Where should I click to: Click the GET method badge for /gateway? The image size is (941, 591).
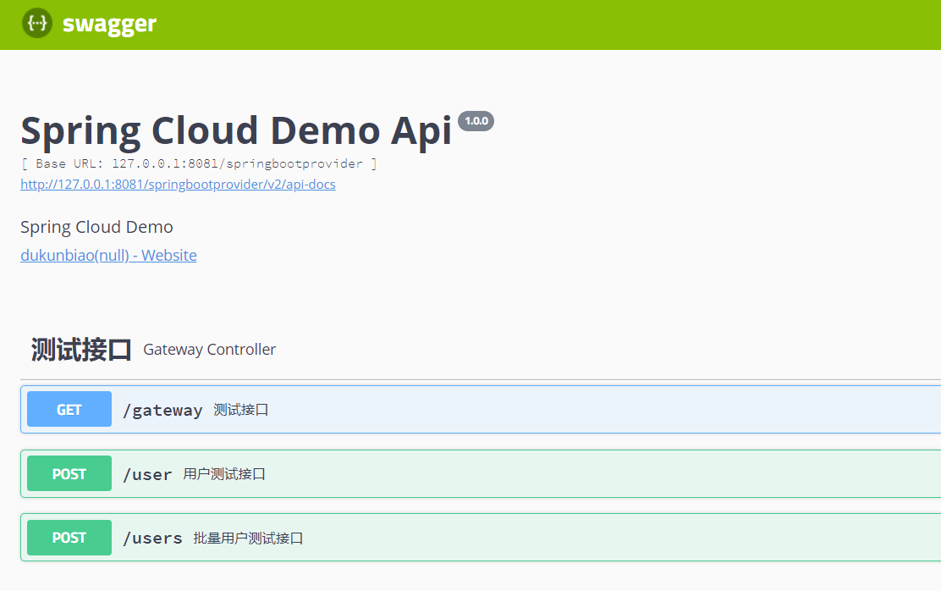tap(69, 409)
